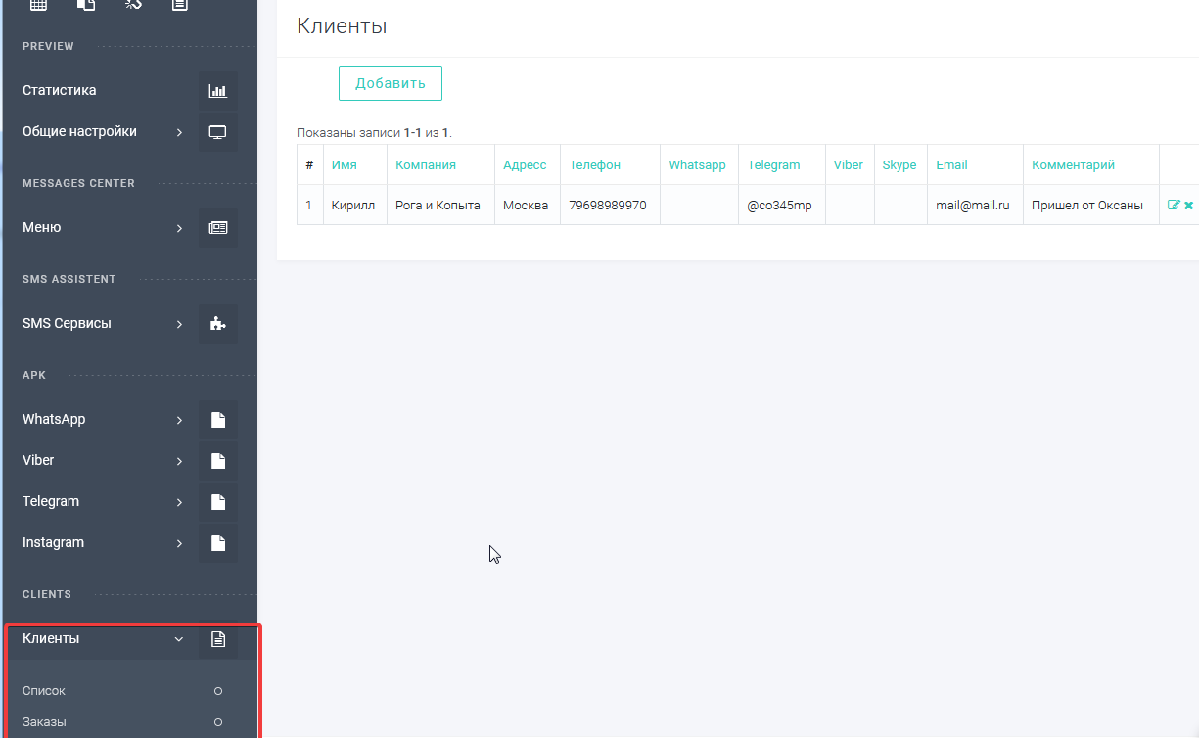Click the file icon next to Viber

(217, 461)
